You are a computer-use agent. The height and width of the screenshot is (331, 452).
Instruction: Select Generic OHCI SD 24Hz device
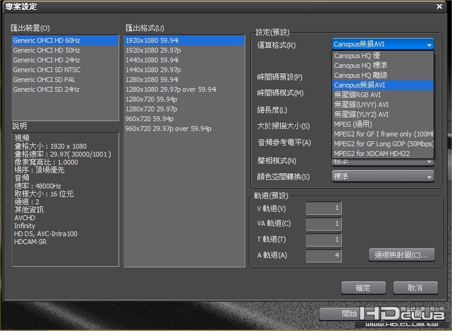(65, 89)
